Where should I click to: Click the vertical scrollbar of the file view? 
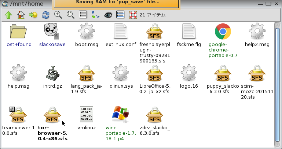tap(278, 85)
